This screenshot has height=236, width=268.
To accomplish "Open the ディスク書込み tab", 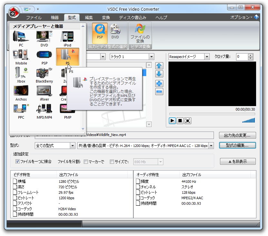I will pyautogui.click(x=133, y=18).
